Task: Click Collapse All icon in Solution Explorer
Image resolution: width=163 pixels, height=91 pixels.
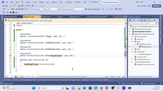Action: point(142,20)
